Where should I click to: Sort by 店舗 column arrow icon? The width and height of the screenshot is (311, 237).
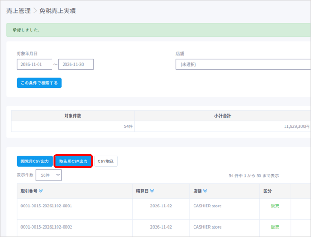click(x=205, y=191)
